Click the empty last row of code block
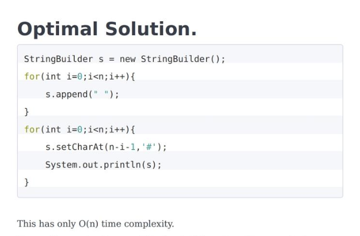This screenshot has width=360, height=236. coord(180,192)
